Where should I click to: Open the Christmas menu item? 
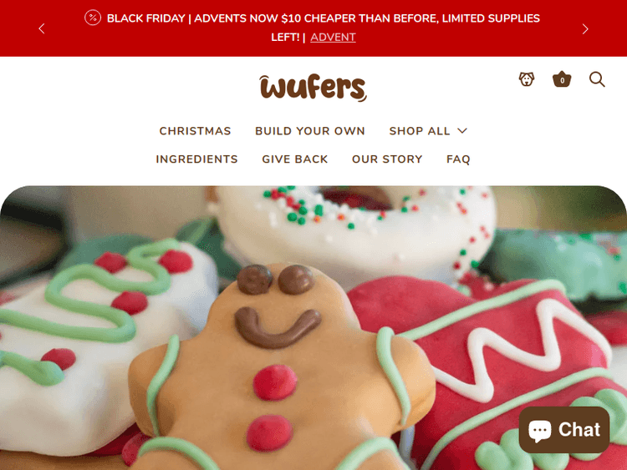(195, 131)
